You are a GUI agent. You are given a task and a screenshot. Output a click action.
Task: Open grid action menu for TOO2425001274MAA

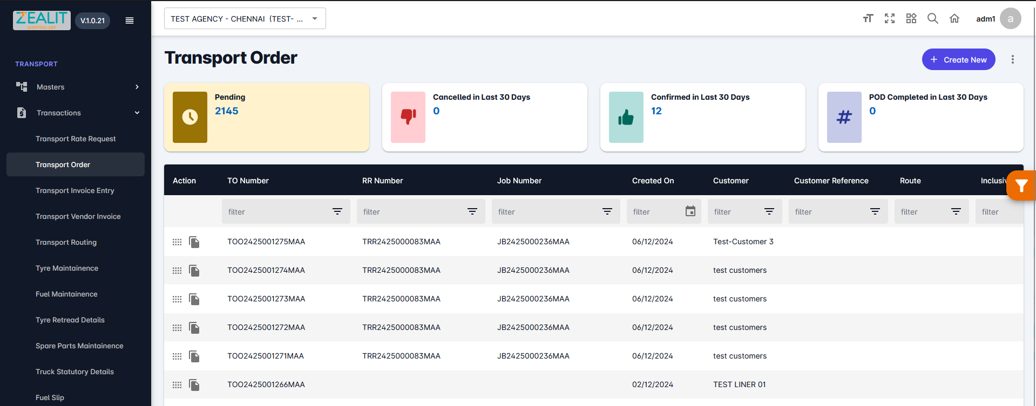pos(177,271)
